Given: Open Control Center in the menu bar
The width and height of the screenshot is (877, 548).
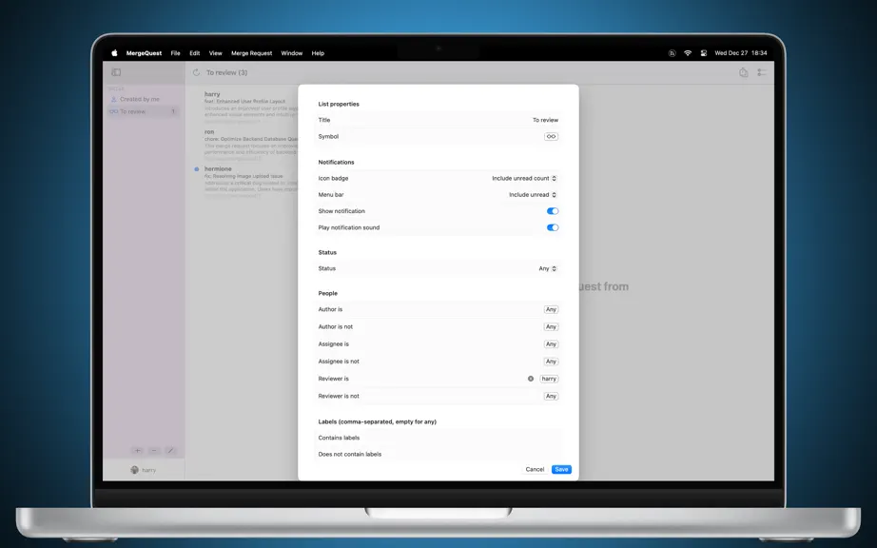Looking at the screenshot, I should (704, 53).
